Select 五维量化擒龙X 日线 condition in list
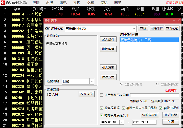This screenshot has width=183, height=128. (149, 40)
